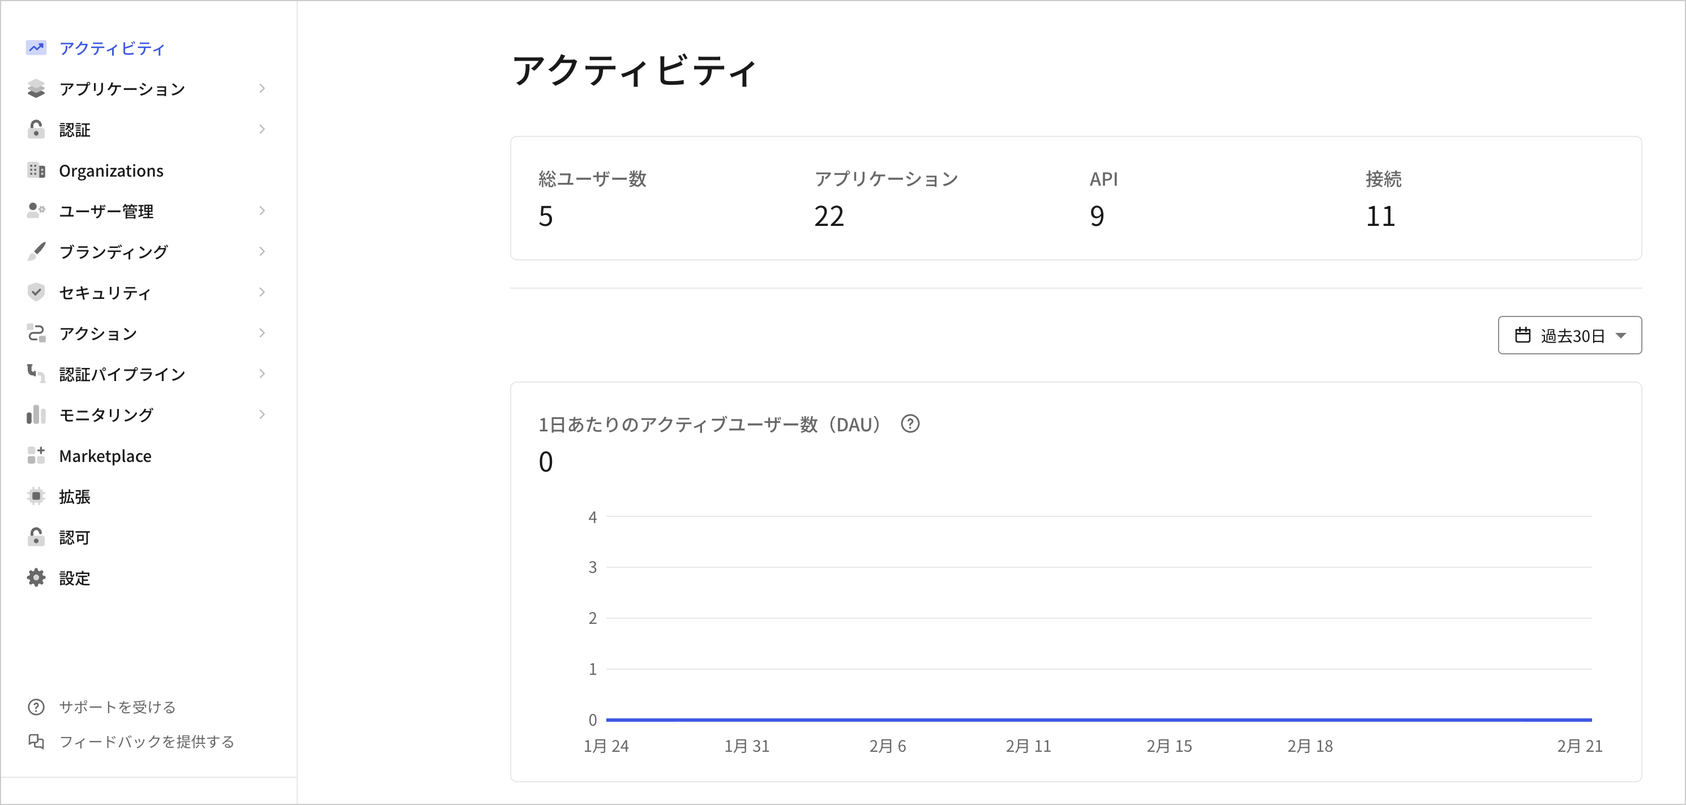Click the DAU help question mark

click(910, 424)
